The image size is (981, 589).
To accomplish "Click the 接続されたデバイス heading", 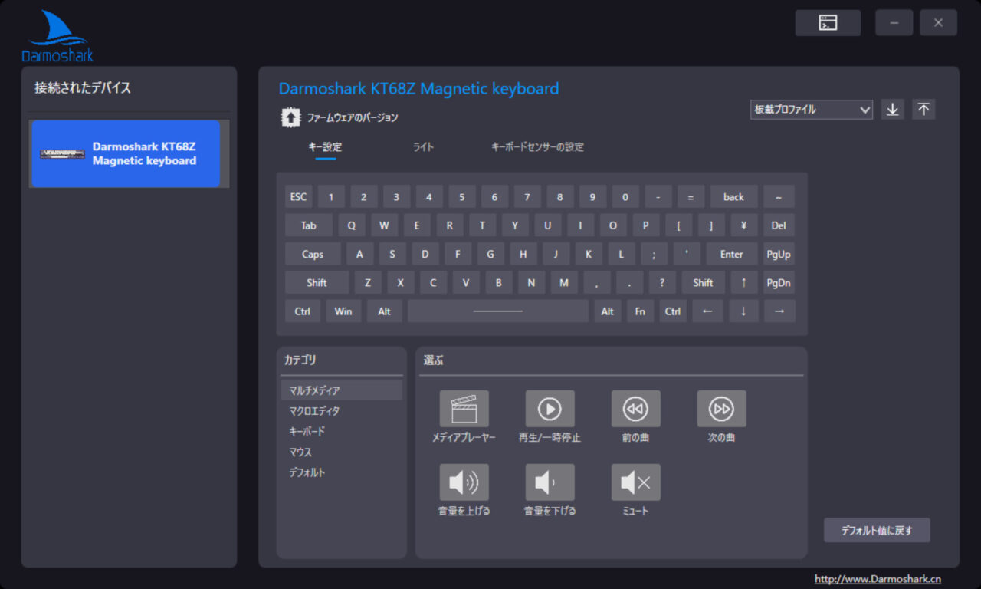I will tap(83, 88).
